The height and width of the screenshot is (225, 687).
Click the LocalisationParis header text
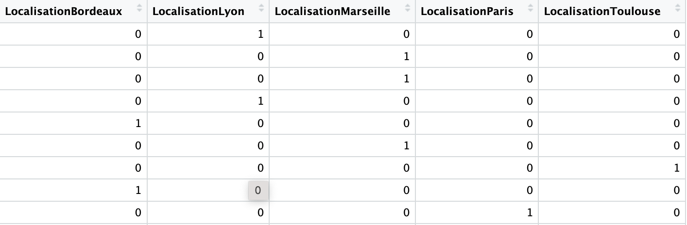tap(467, 11)
